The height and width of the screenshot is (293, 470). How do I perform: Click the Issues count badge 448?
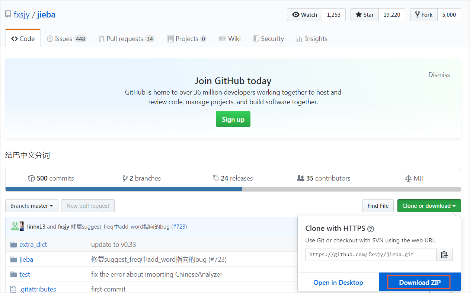(80, 39)
